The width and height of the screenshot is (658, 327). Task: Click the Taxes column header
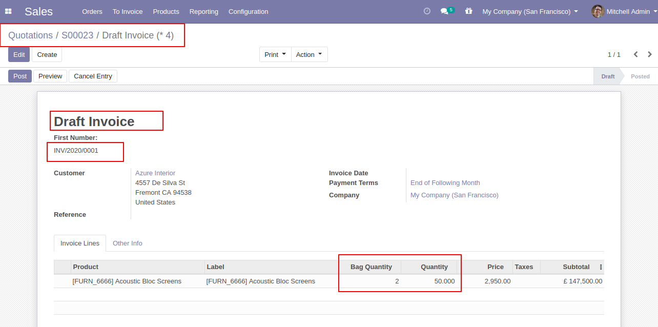click(526, 267)
